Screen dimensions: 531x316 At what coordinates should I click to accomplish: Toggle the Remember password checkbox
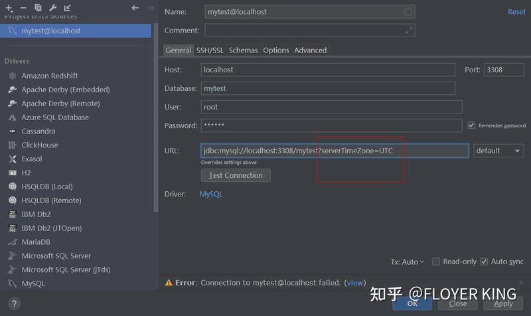471,125
